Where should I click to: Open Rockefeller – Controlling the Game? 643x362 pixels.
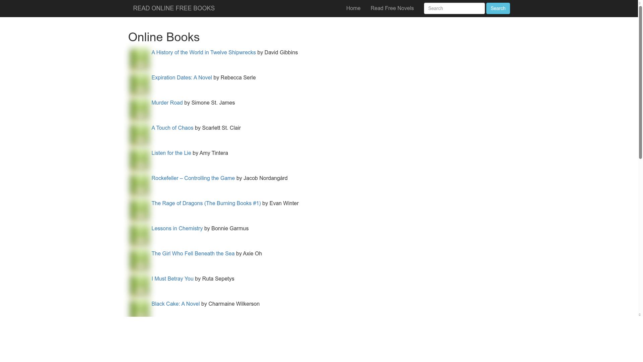pos(193,178)
